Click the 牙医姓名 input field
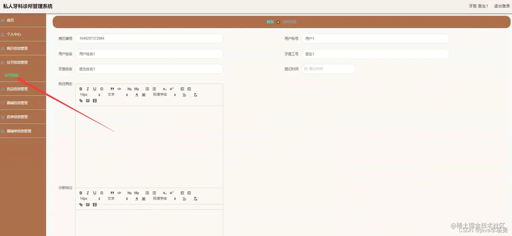Image resolution: width=512 pixels, height=236 pixels. click(x=149, y=69)
